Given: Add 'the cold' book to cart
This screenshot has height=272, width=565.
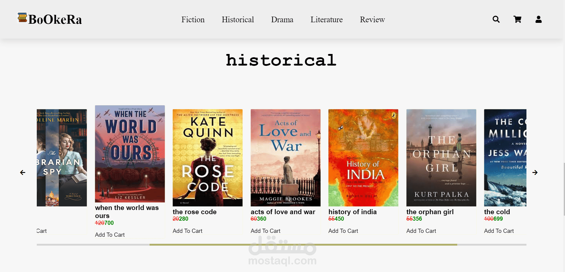Looking at the screenshot, I should [499, 231].
